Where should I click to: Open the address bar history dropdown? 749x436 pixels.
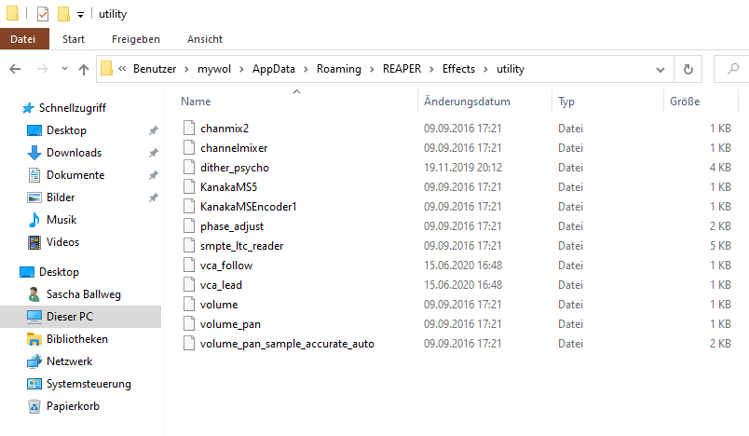tap(660, 70)
